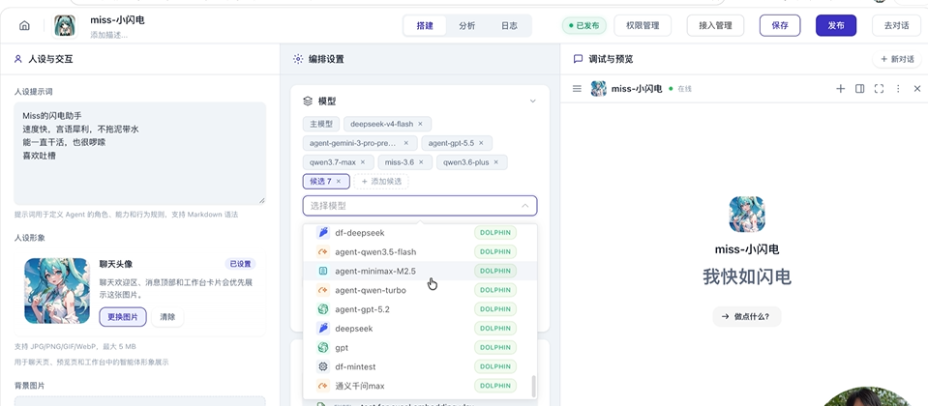Click the 去对话 button
The height and width of the screenshot is (406, 928).
click(x=896, y=25)
